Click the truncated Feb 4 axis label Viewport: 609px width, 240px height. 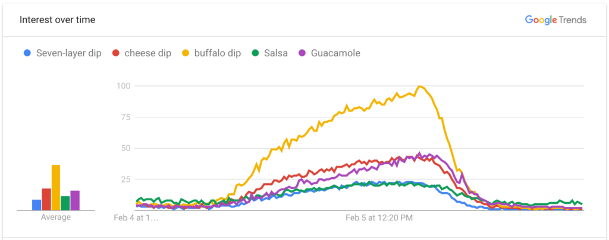click(x=136, y=217)
